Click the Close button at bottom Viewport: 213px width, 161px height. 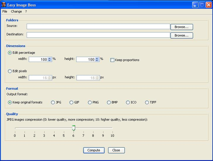pos(116,150)
